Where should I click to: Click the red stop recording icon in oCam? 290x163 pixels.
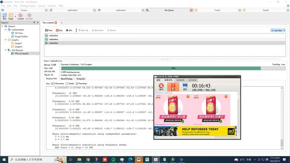[x=161, y=86]
